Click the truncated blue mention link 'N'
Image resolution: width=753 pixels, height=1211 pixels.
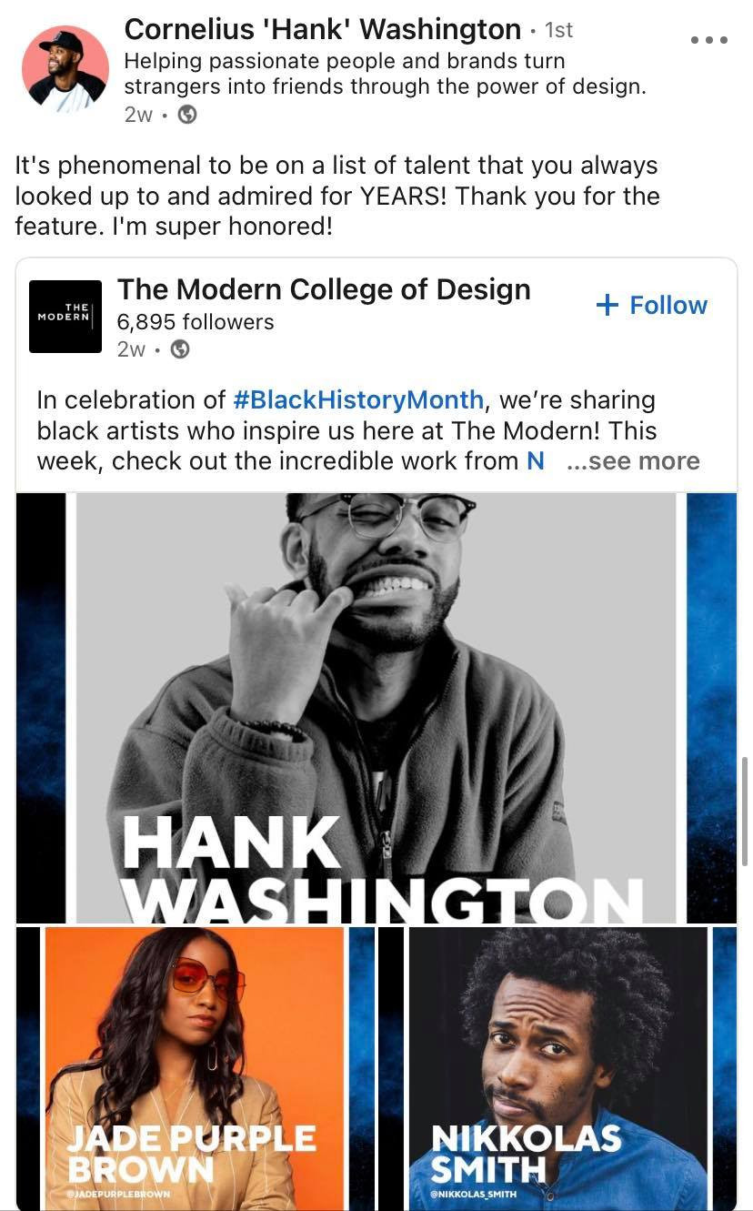pos(535,461)
